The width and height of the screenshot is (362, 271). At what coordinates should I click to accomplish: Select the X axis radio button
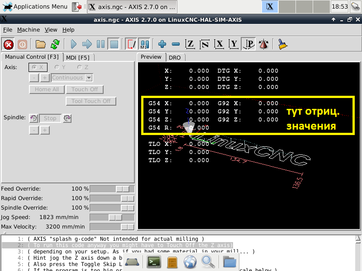click(x=38, y=67)
